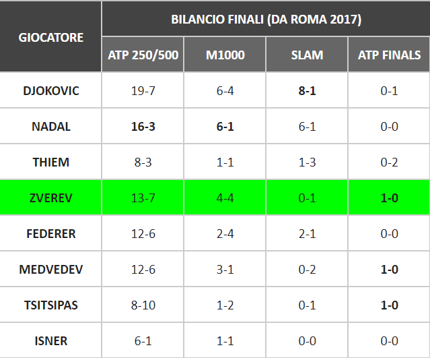Click Djokovic's bold 8-1 Slam record
Image resolution: width=430 pixels, height=358 pixels.
tap(307, 90)
